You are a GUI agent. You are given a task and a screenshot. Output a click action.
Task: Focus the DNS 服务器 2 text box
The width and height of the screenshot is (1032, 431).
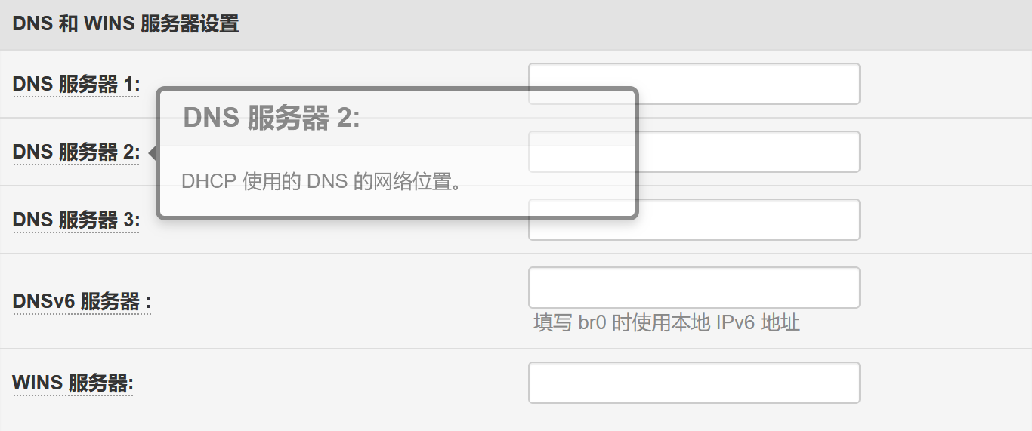pyautogui.click(x=748, y=152)
